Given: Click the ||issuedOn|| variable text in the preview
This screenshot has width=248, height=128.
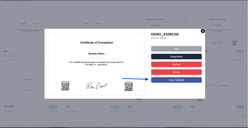Looking at the screenshot, I should tap(103, 65).
